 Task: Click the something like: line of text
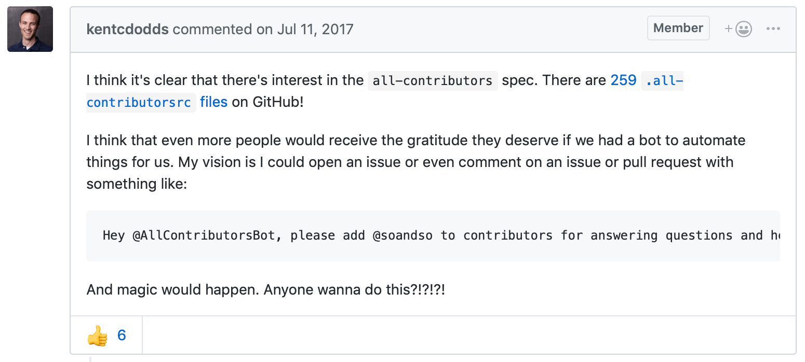[137, 184]
